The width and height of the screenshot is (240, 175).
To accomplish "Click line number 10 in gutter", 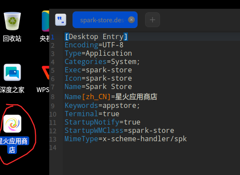I will pyautogui.click(x=53, y=114).
